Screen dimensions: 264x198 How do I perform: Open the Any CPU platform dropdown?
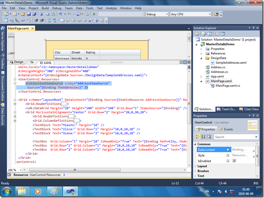pyautogui.click(x=209, y=14)
